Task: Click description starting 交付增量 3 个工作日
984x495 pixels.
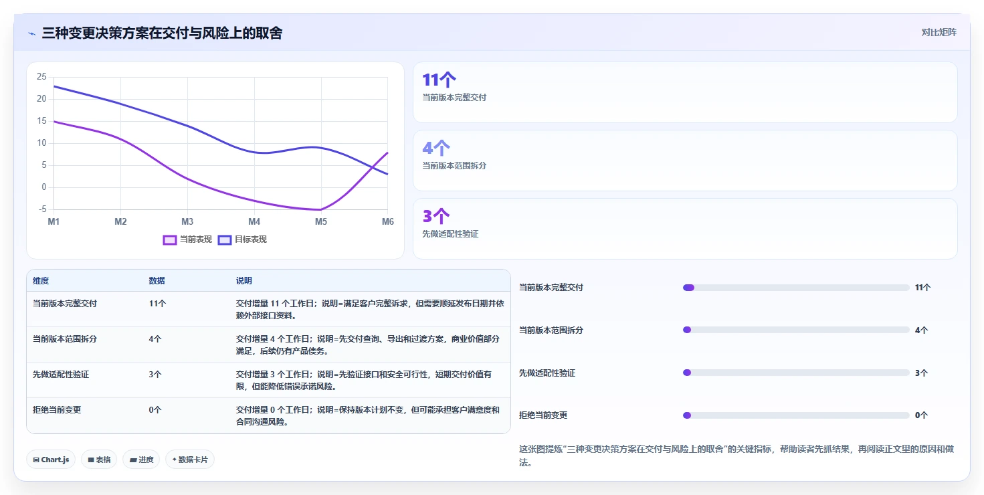Action: coord(364,380)
